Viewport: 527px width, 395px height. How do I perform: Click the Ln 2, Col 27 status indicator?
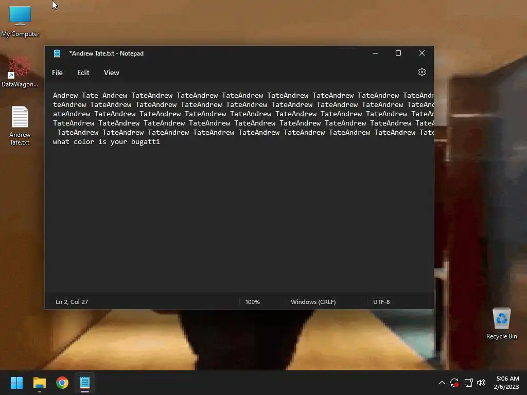(72, 301)
